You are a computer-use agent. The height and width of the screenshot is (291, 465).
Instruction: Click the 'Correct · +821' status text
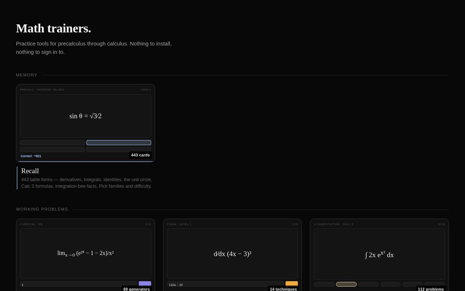tap(31, 156)
